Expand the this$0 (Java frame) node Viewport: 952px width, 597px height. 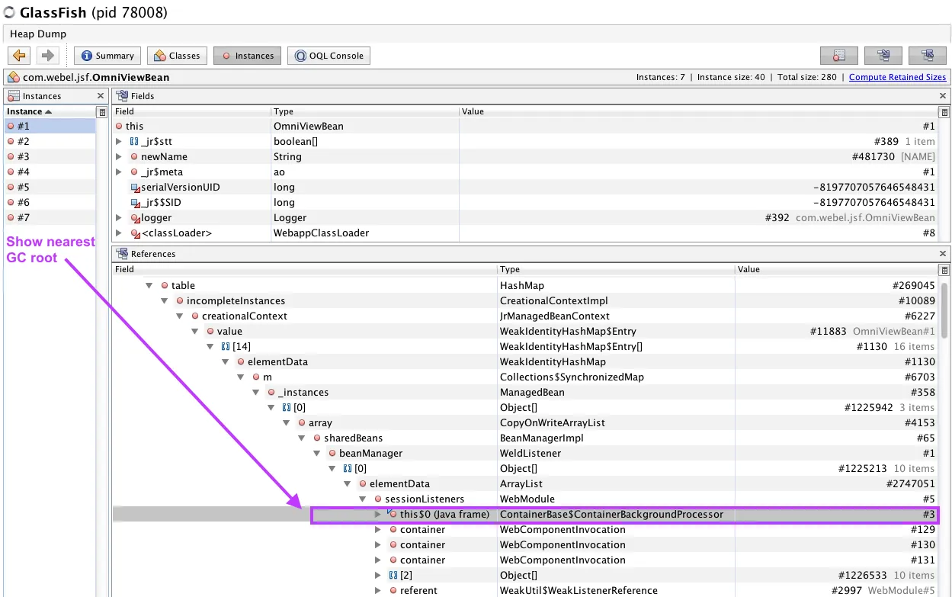pos(377,514)
